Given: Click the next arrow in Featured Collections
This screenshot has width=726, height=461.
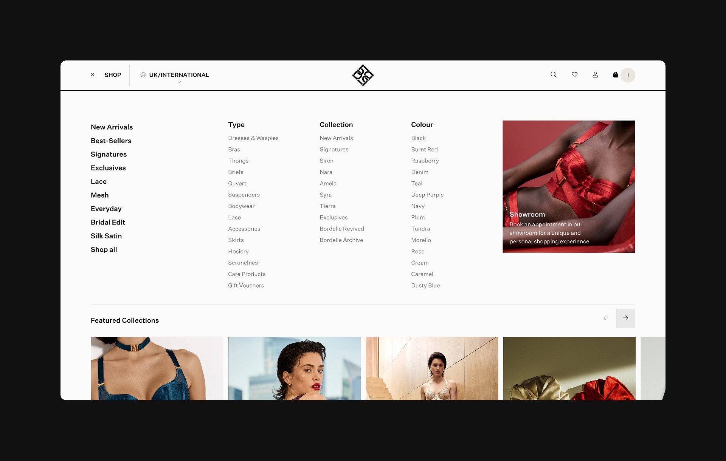Looking at the screenshot, I should (625, 318).
